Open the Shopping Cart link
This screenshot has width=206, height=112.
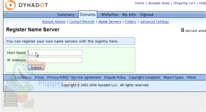pos(184,3)
